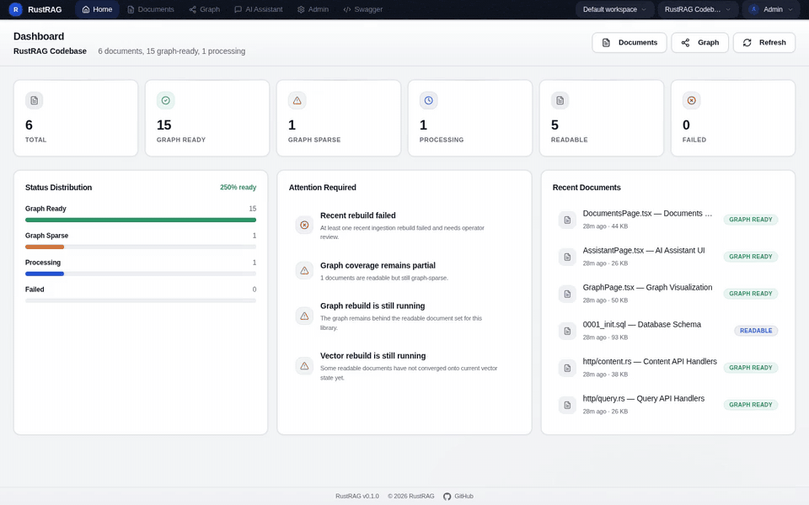Click the green check icon on Graph Ready card
Image resolution: width=809 pixels, height=505 pixels.
[x=165, y=100]
